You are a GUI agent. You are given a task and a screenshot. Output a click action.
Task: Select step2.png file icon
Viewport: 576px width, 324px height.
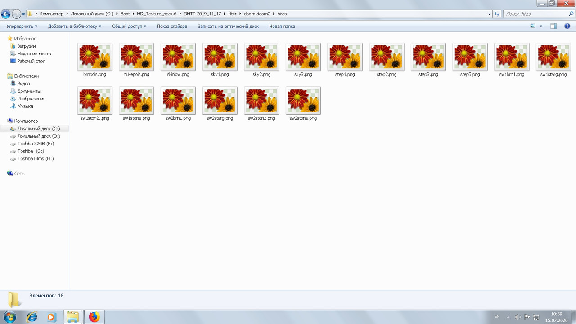click(387, 57)
